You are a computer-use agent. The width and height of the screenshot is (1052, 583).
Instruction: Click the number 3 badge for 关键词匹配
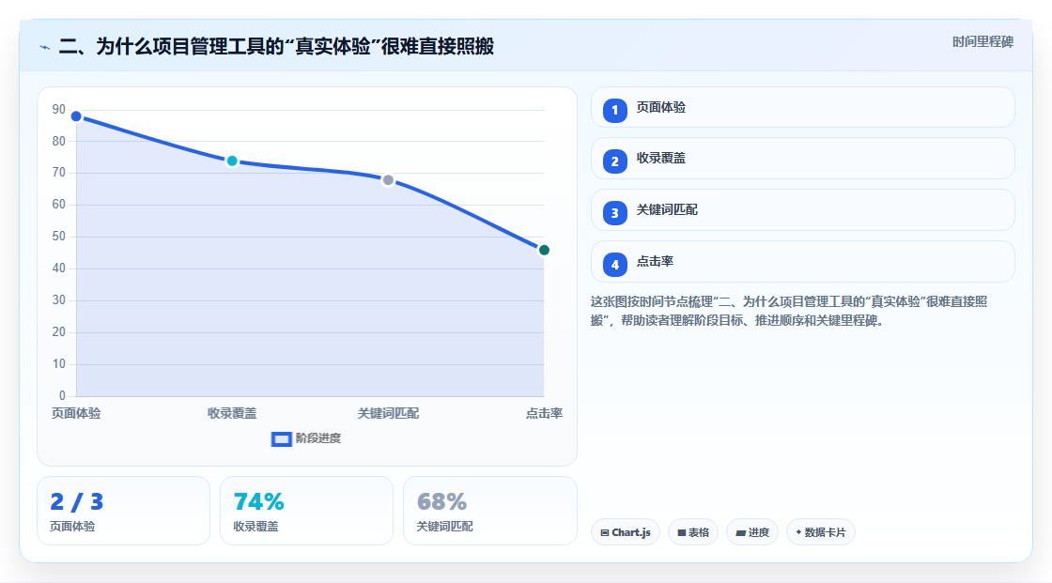click(614, 213)
